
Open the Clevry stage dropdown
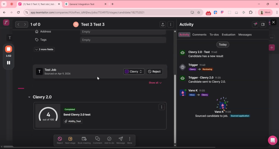pos(134,71)
